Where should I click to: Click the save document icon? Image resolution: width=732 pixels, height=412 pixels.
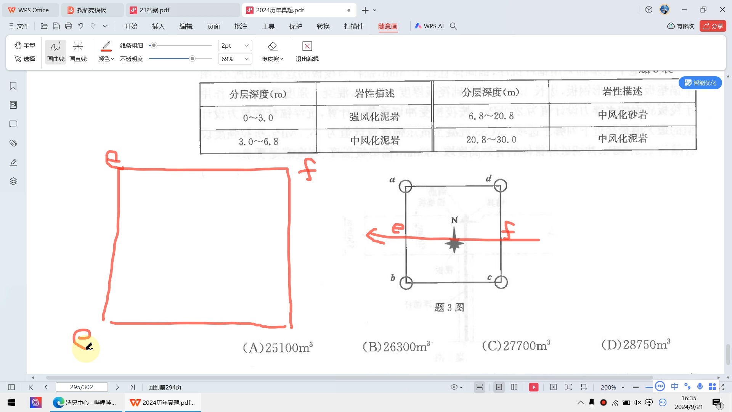(x=56, y=26)
